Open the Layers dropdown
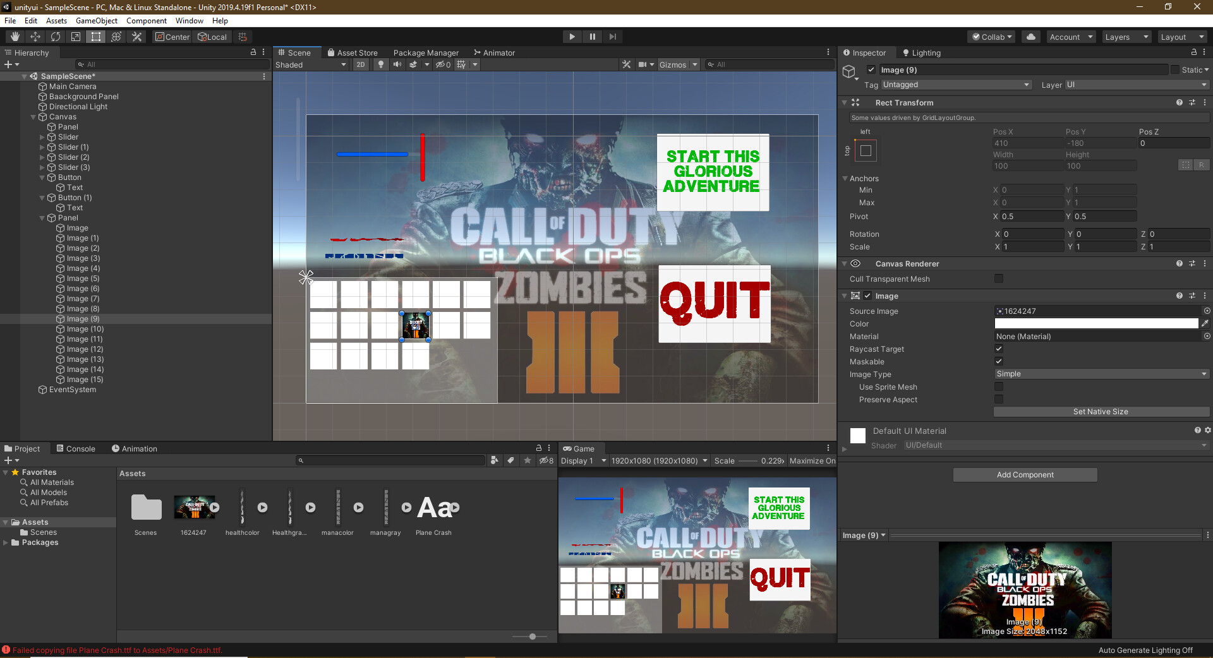 pyautogui.click(x=1126, y=37)
